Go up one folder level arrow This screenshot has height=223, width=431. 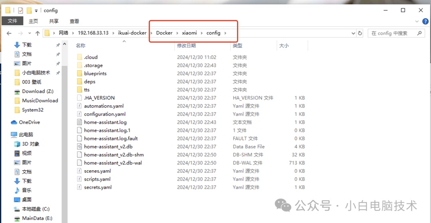[38, 33]
